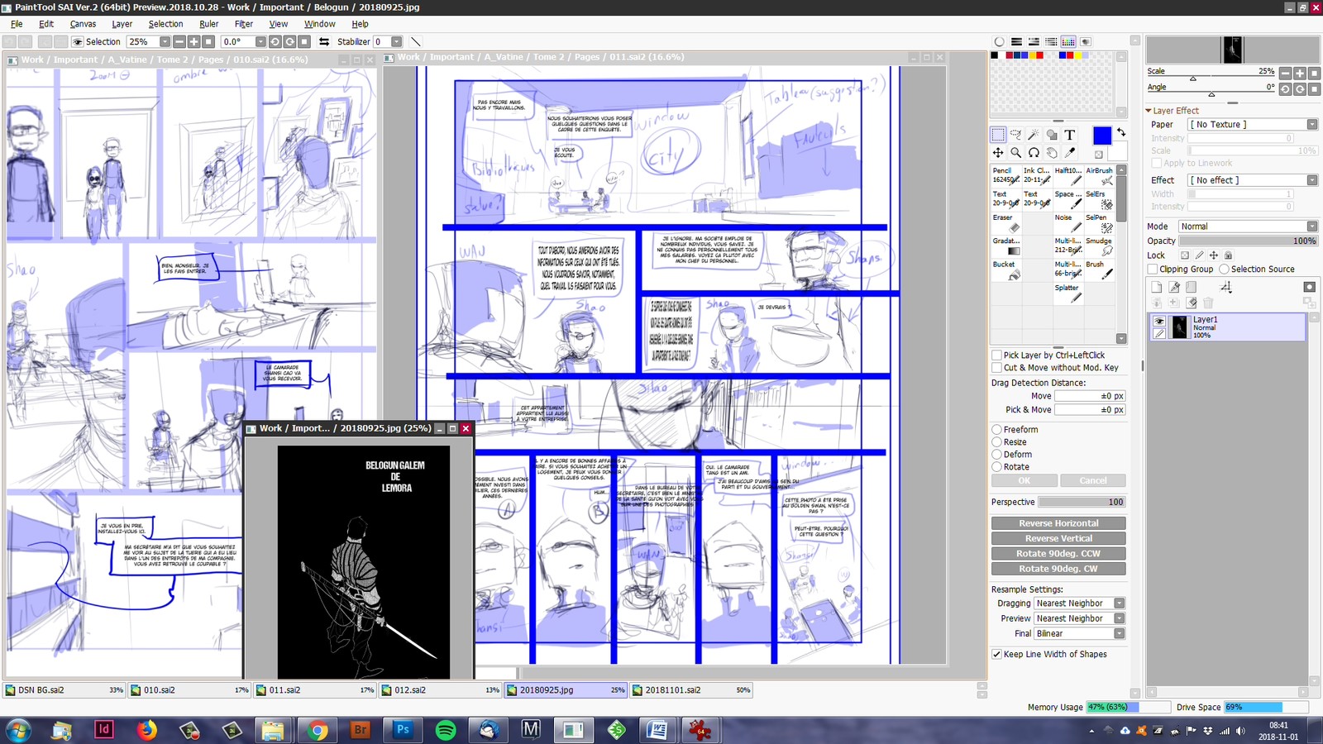Choose the SelPen selection pen
The width and height of the screenshot is (1323, 744).
(x=1100, y=223)
